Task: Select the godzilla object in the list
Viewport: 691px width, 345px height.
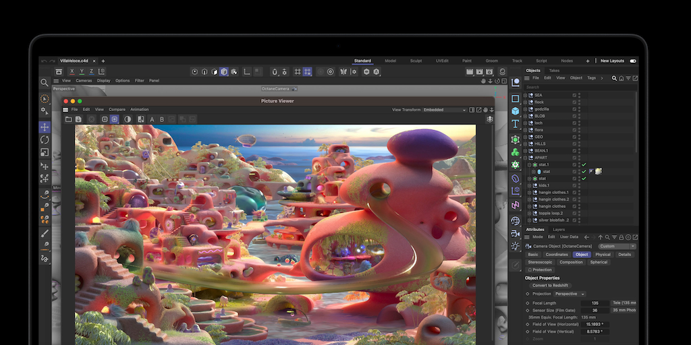Action: pos(543,108)
